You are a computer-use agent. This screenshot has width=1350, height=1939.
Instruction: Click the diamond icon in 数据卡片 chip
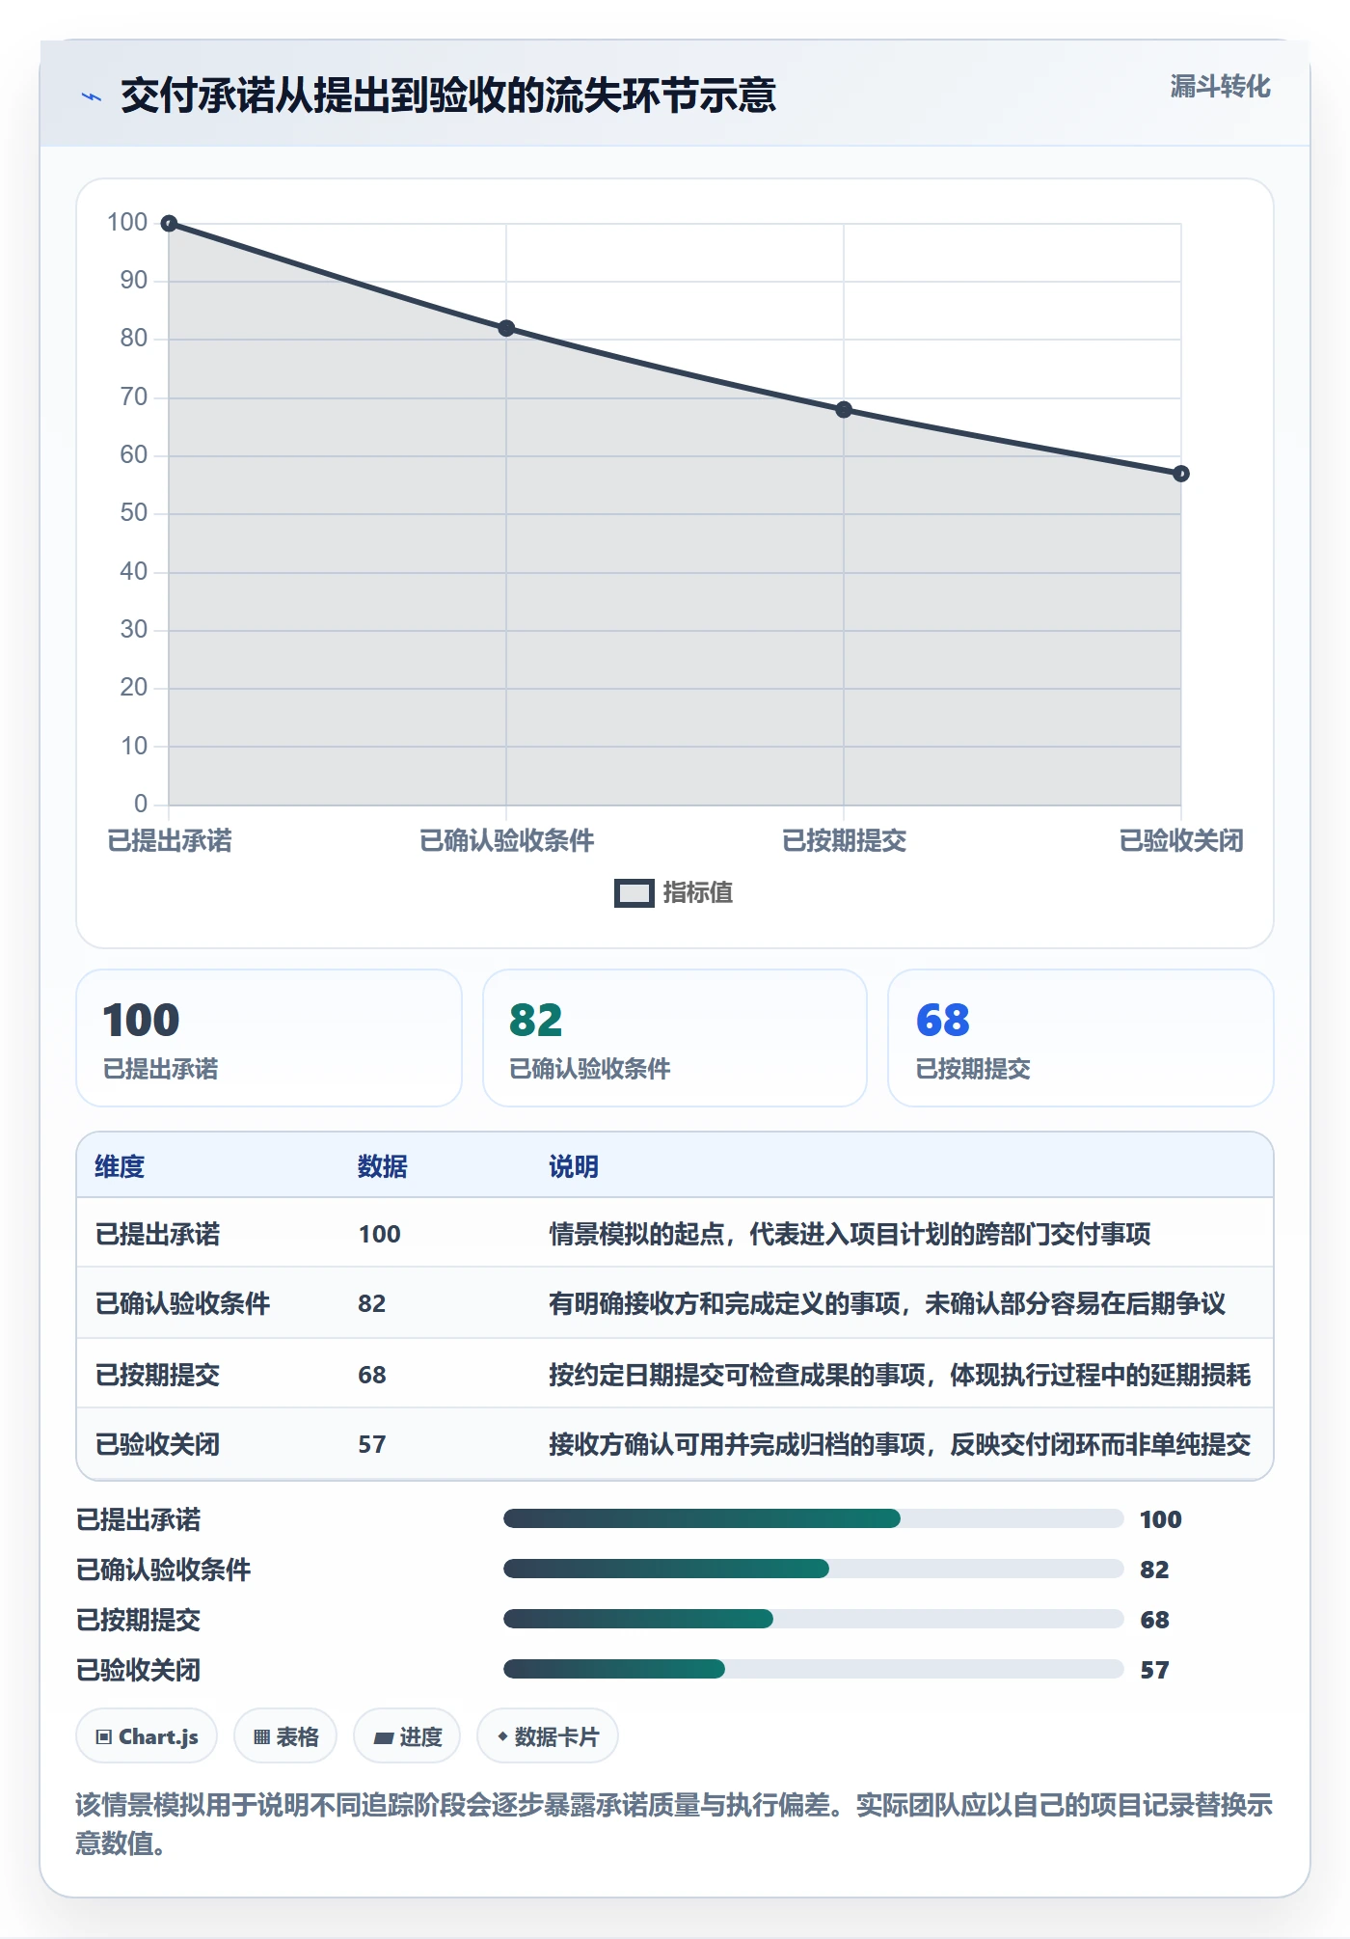pos(502,1736)
